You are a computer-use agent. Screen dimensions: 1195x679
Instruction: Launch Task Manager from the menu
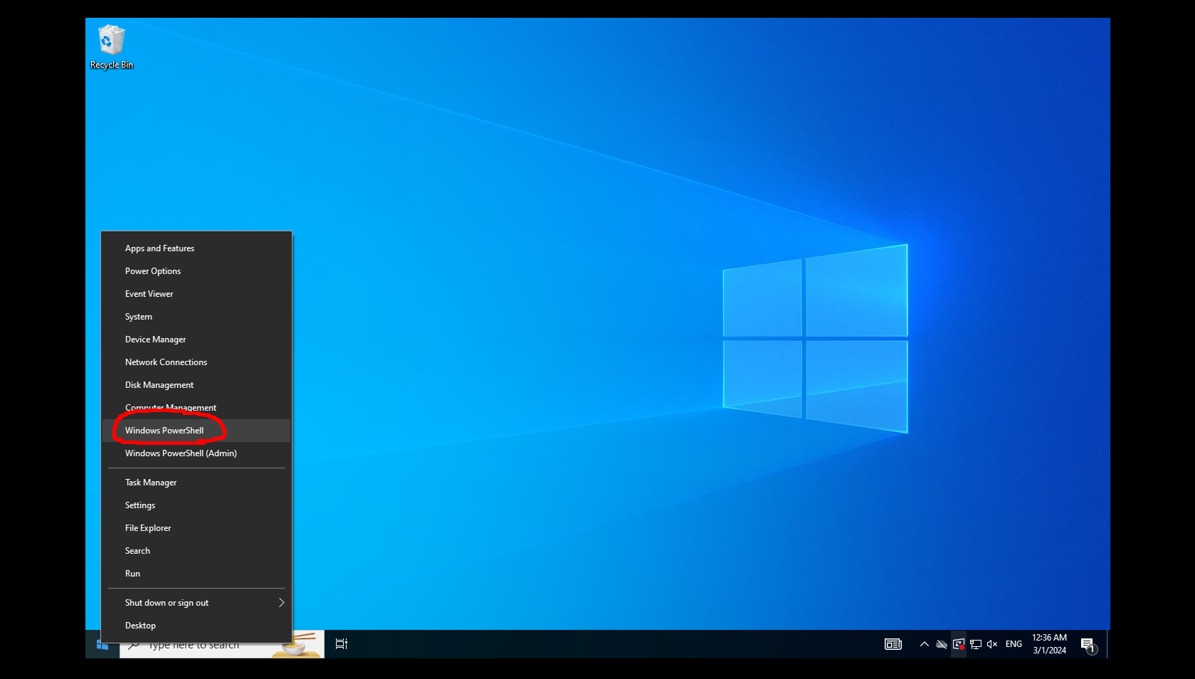(151, 483)
